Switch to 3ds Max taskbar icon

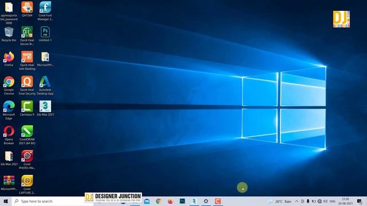(194, 201)
